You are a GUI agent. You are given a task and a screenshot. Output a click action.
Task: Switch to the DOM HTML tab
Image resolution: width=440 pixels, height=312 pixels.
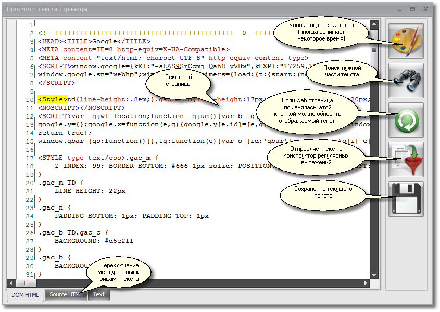pos(25,295)
